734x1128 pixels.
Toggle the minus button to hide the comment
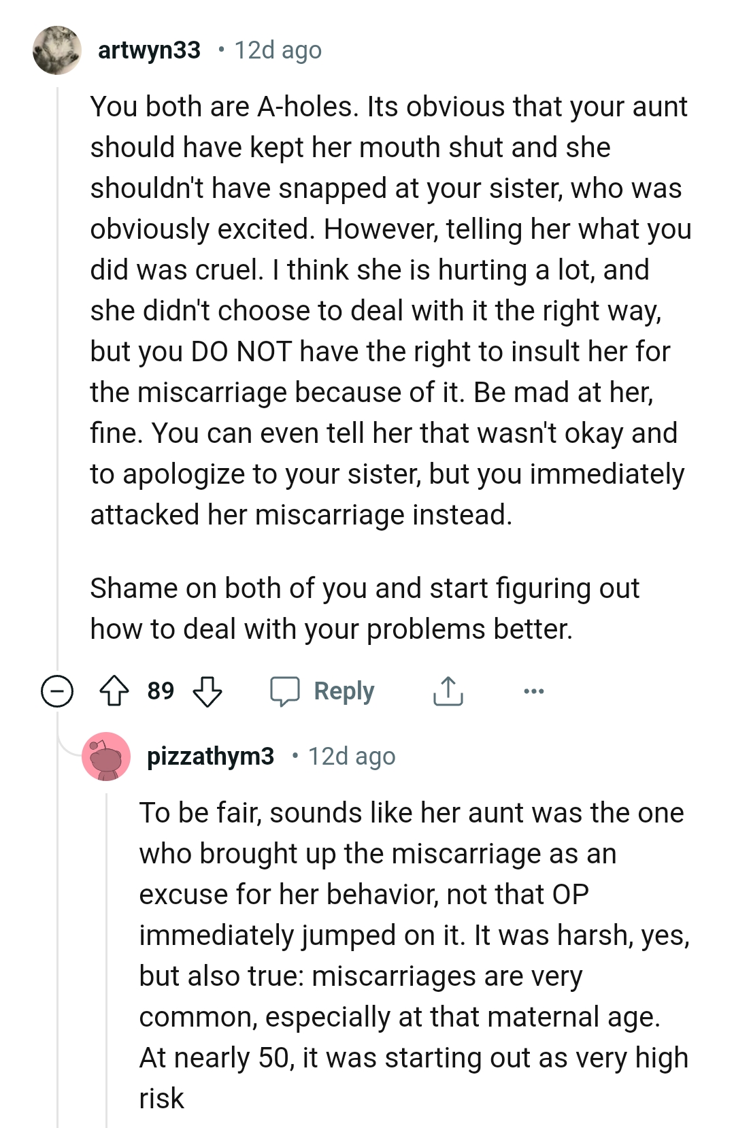coord(57,691)
